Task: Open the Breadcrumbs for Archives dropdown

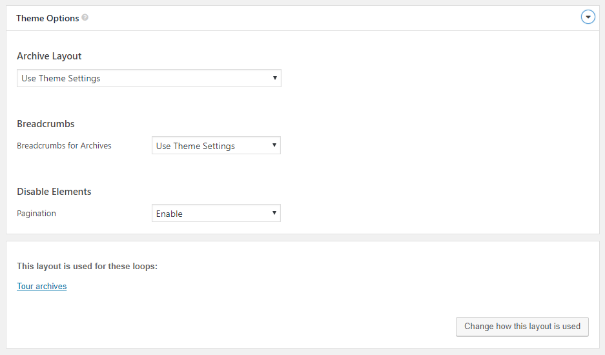Action: click(x=216, y=145)
